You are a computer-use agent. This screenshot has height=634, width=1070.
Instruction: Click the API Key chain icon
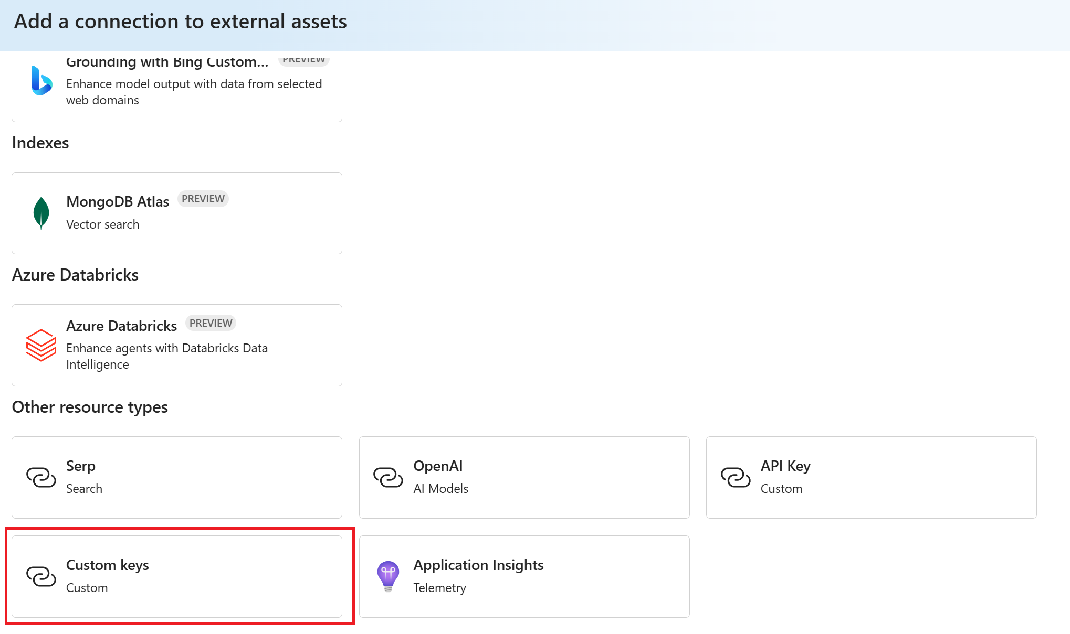click(x=736, y=476)
